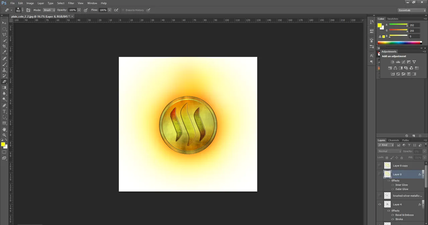Viewport: 428px width, 225px height.
Task: Click the plain_coin_2_2.jpg document tab
Action: (40, 16)
